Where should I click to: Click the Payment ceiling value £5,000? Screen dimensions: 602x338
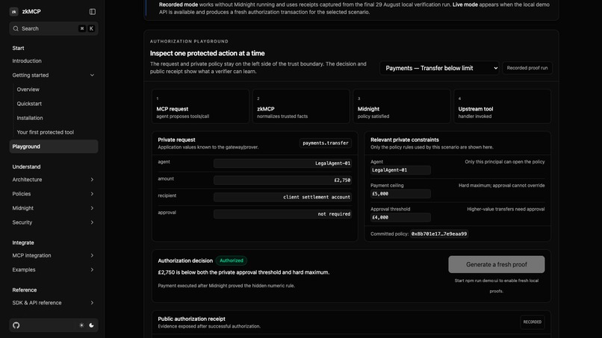400,194
